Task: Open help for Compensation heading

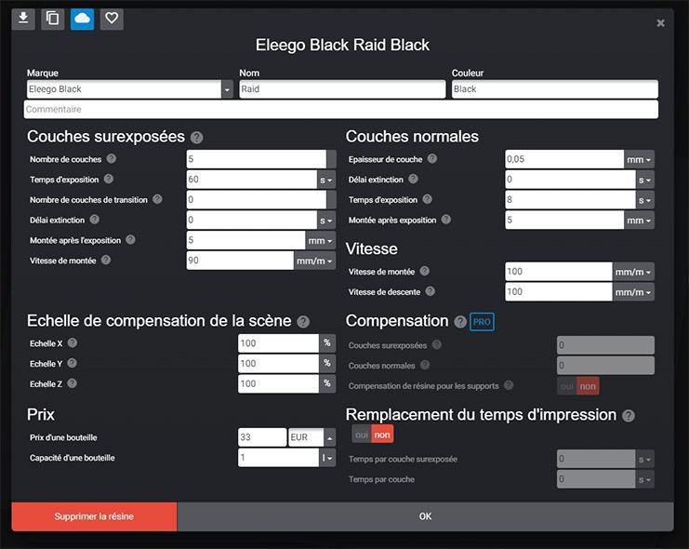Action: point(460,322)
